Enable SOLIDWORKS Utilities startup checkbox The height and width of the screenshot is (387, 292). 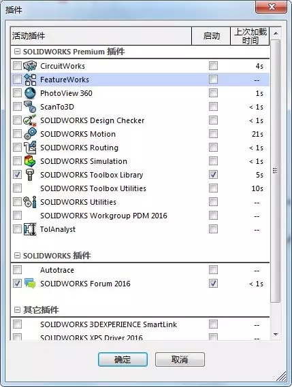point(213,201)
